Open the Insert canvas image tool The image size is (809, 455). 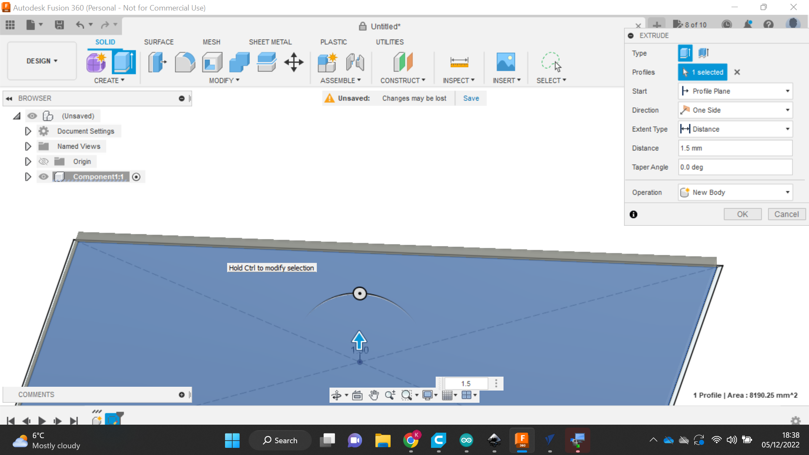pyautogui.click(x=506, y=62)
